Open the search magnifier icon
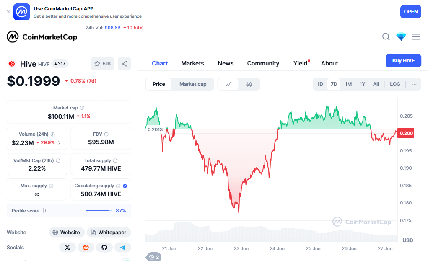Screen dimensions: 428x261 [x=386, y=37]
